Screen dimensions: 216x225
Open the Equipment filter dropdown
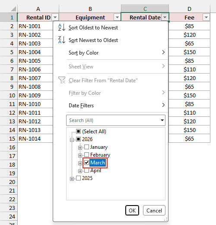(117, 17)
